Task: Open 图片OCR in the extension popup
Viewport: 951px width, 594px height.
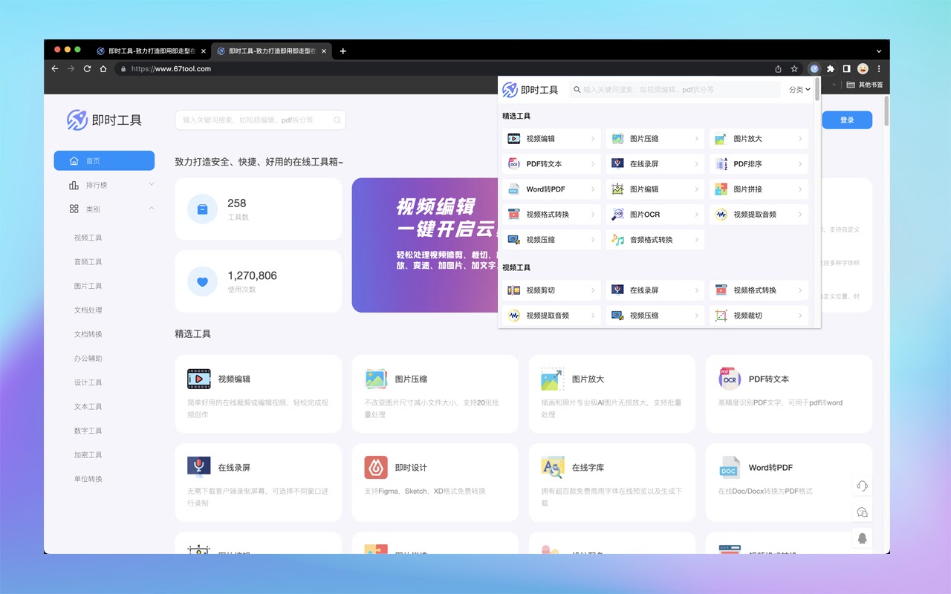Action: tap(655, 215)
